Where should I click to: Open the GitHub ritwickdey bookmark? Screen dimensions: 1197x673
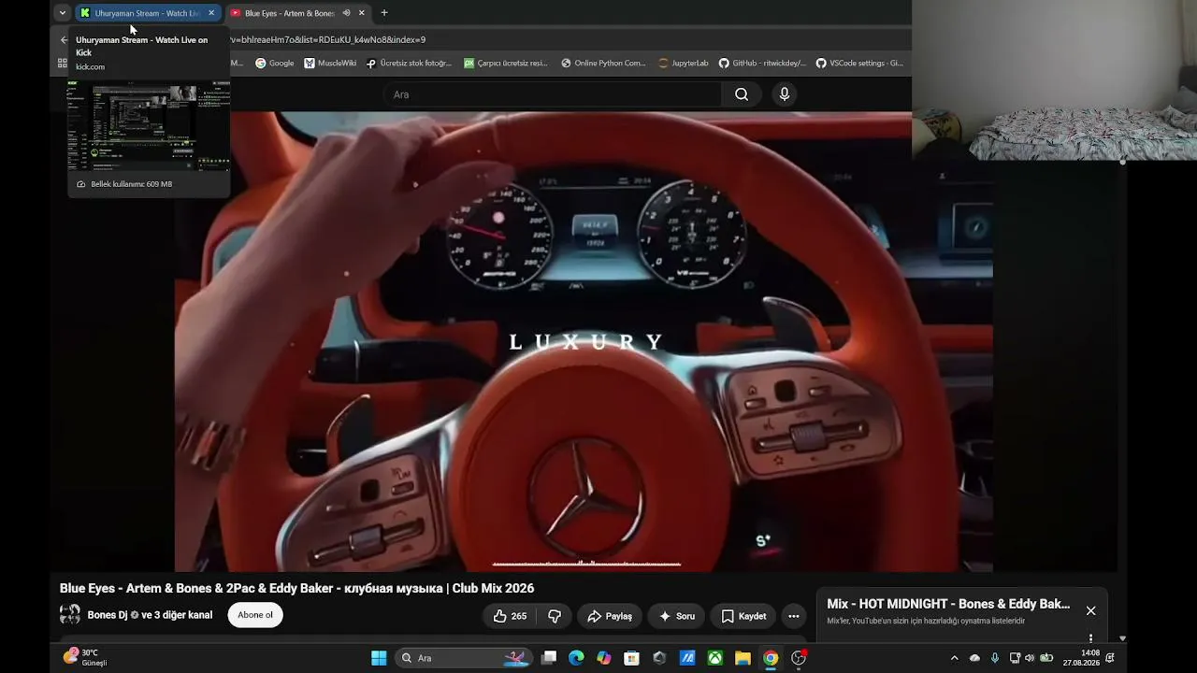762,64
